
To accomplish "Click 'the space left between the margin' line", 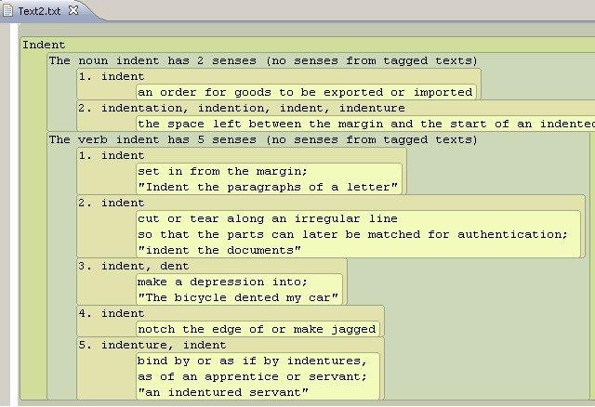I will tap(363, 124).
